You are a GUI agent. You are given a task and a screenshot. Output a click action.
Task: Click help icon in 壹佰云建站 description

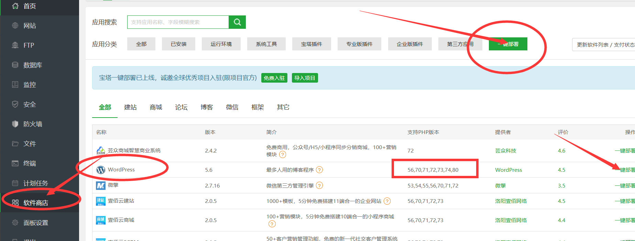387,201
